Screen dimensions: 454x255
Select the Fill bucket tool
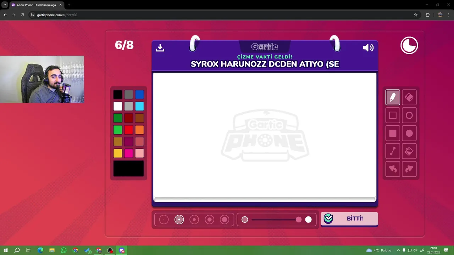click(409, 151)
